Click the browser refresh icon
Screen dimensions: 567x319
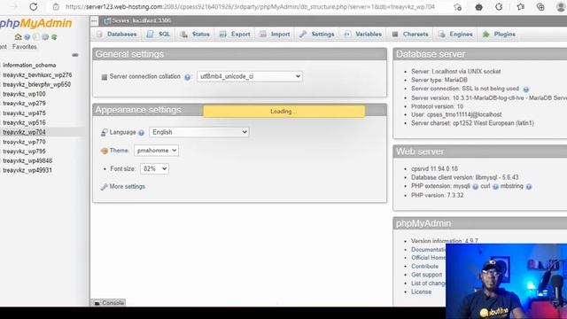click(x=34, y=7)
